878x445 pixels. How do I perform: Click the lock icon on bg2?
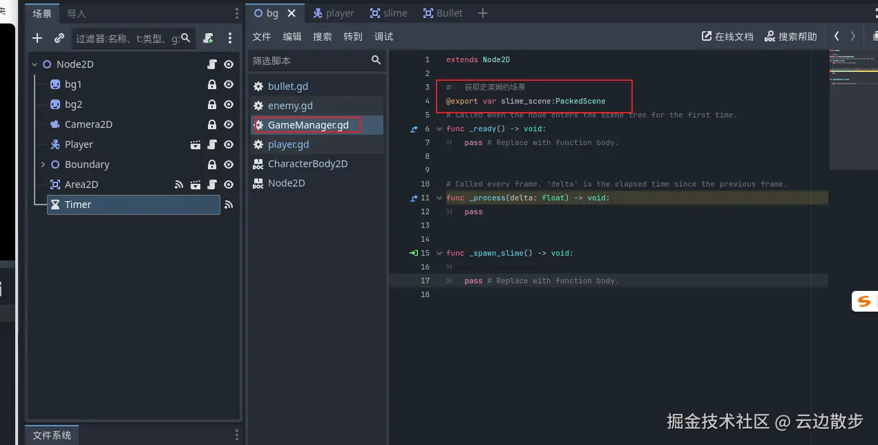coord(212,104)
